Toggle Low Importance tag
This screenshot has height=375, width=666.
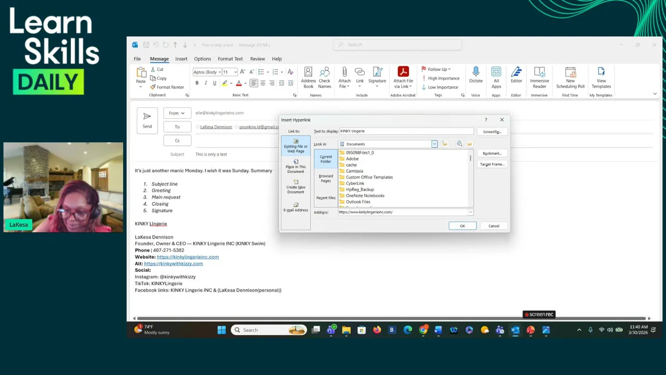point(440,87)
